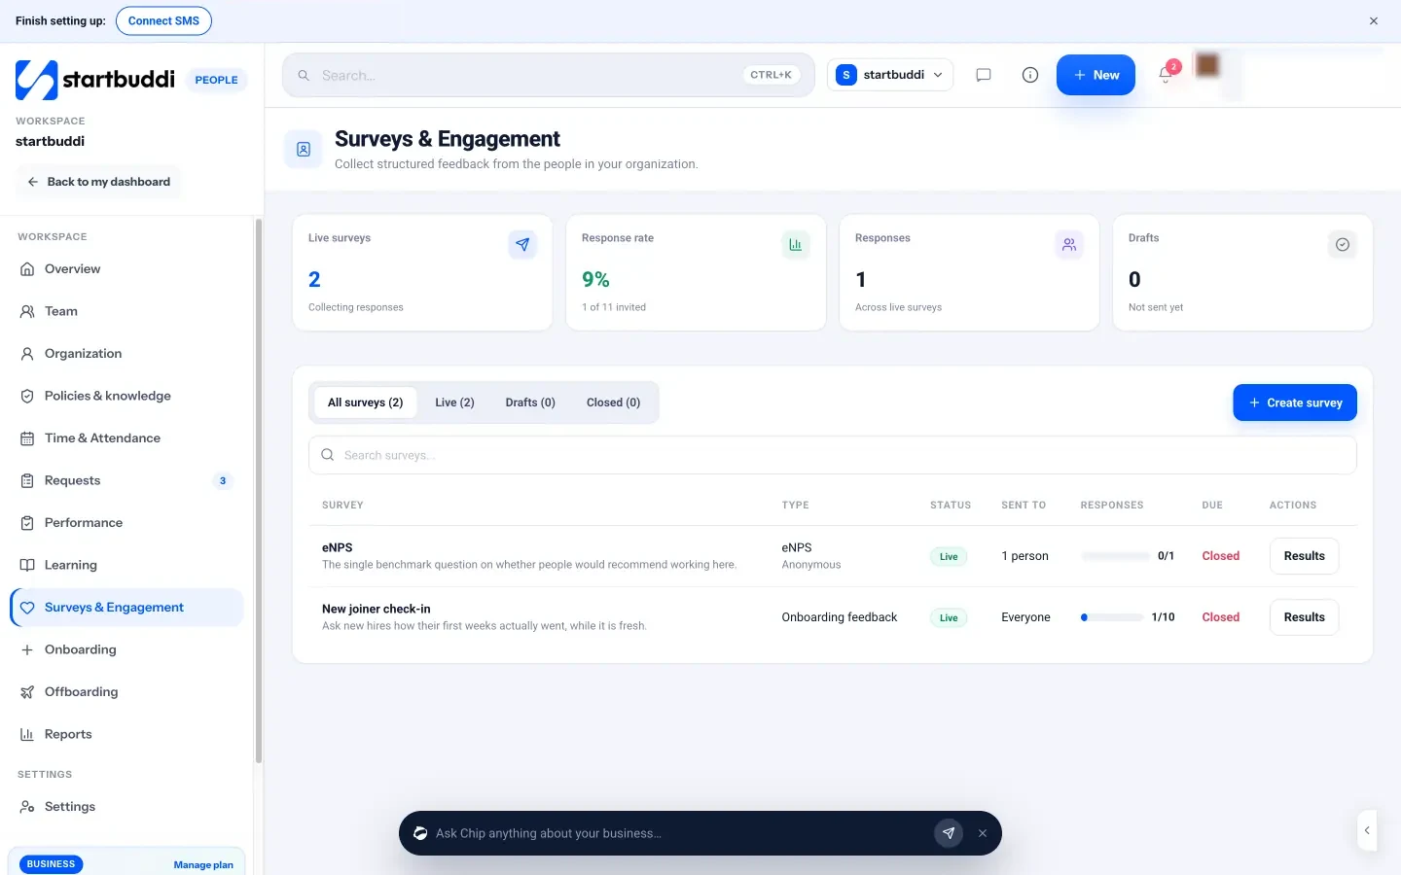View Results for New joiner check-in
The width and height of the screenshot is (1401, 875).
click(1304, 617)
